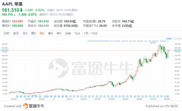Click the 最低价 value 160.890
This screenshot has height=111, width=182.
[17, 26]
